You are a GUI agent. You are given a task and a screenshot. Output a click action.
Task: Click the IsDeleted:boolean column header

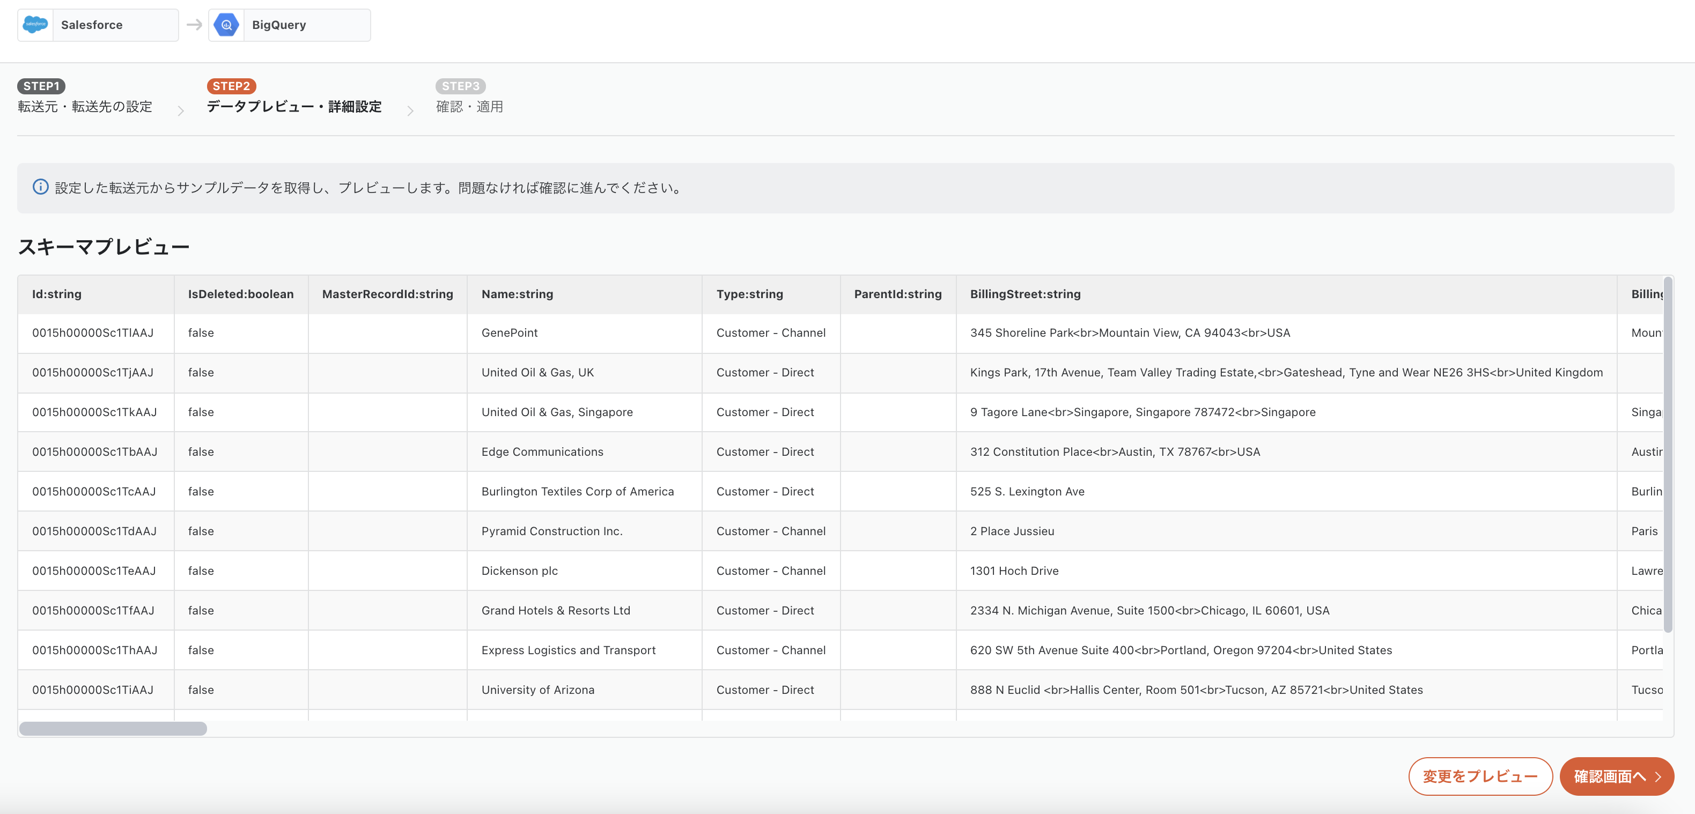(x=240, y=294)
